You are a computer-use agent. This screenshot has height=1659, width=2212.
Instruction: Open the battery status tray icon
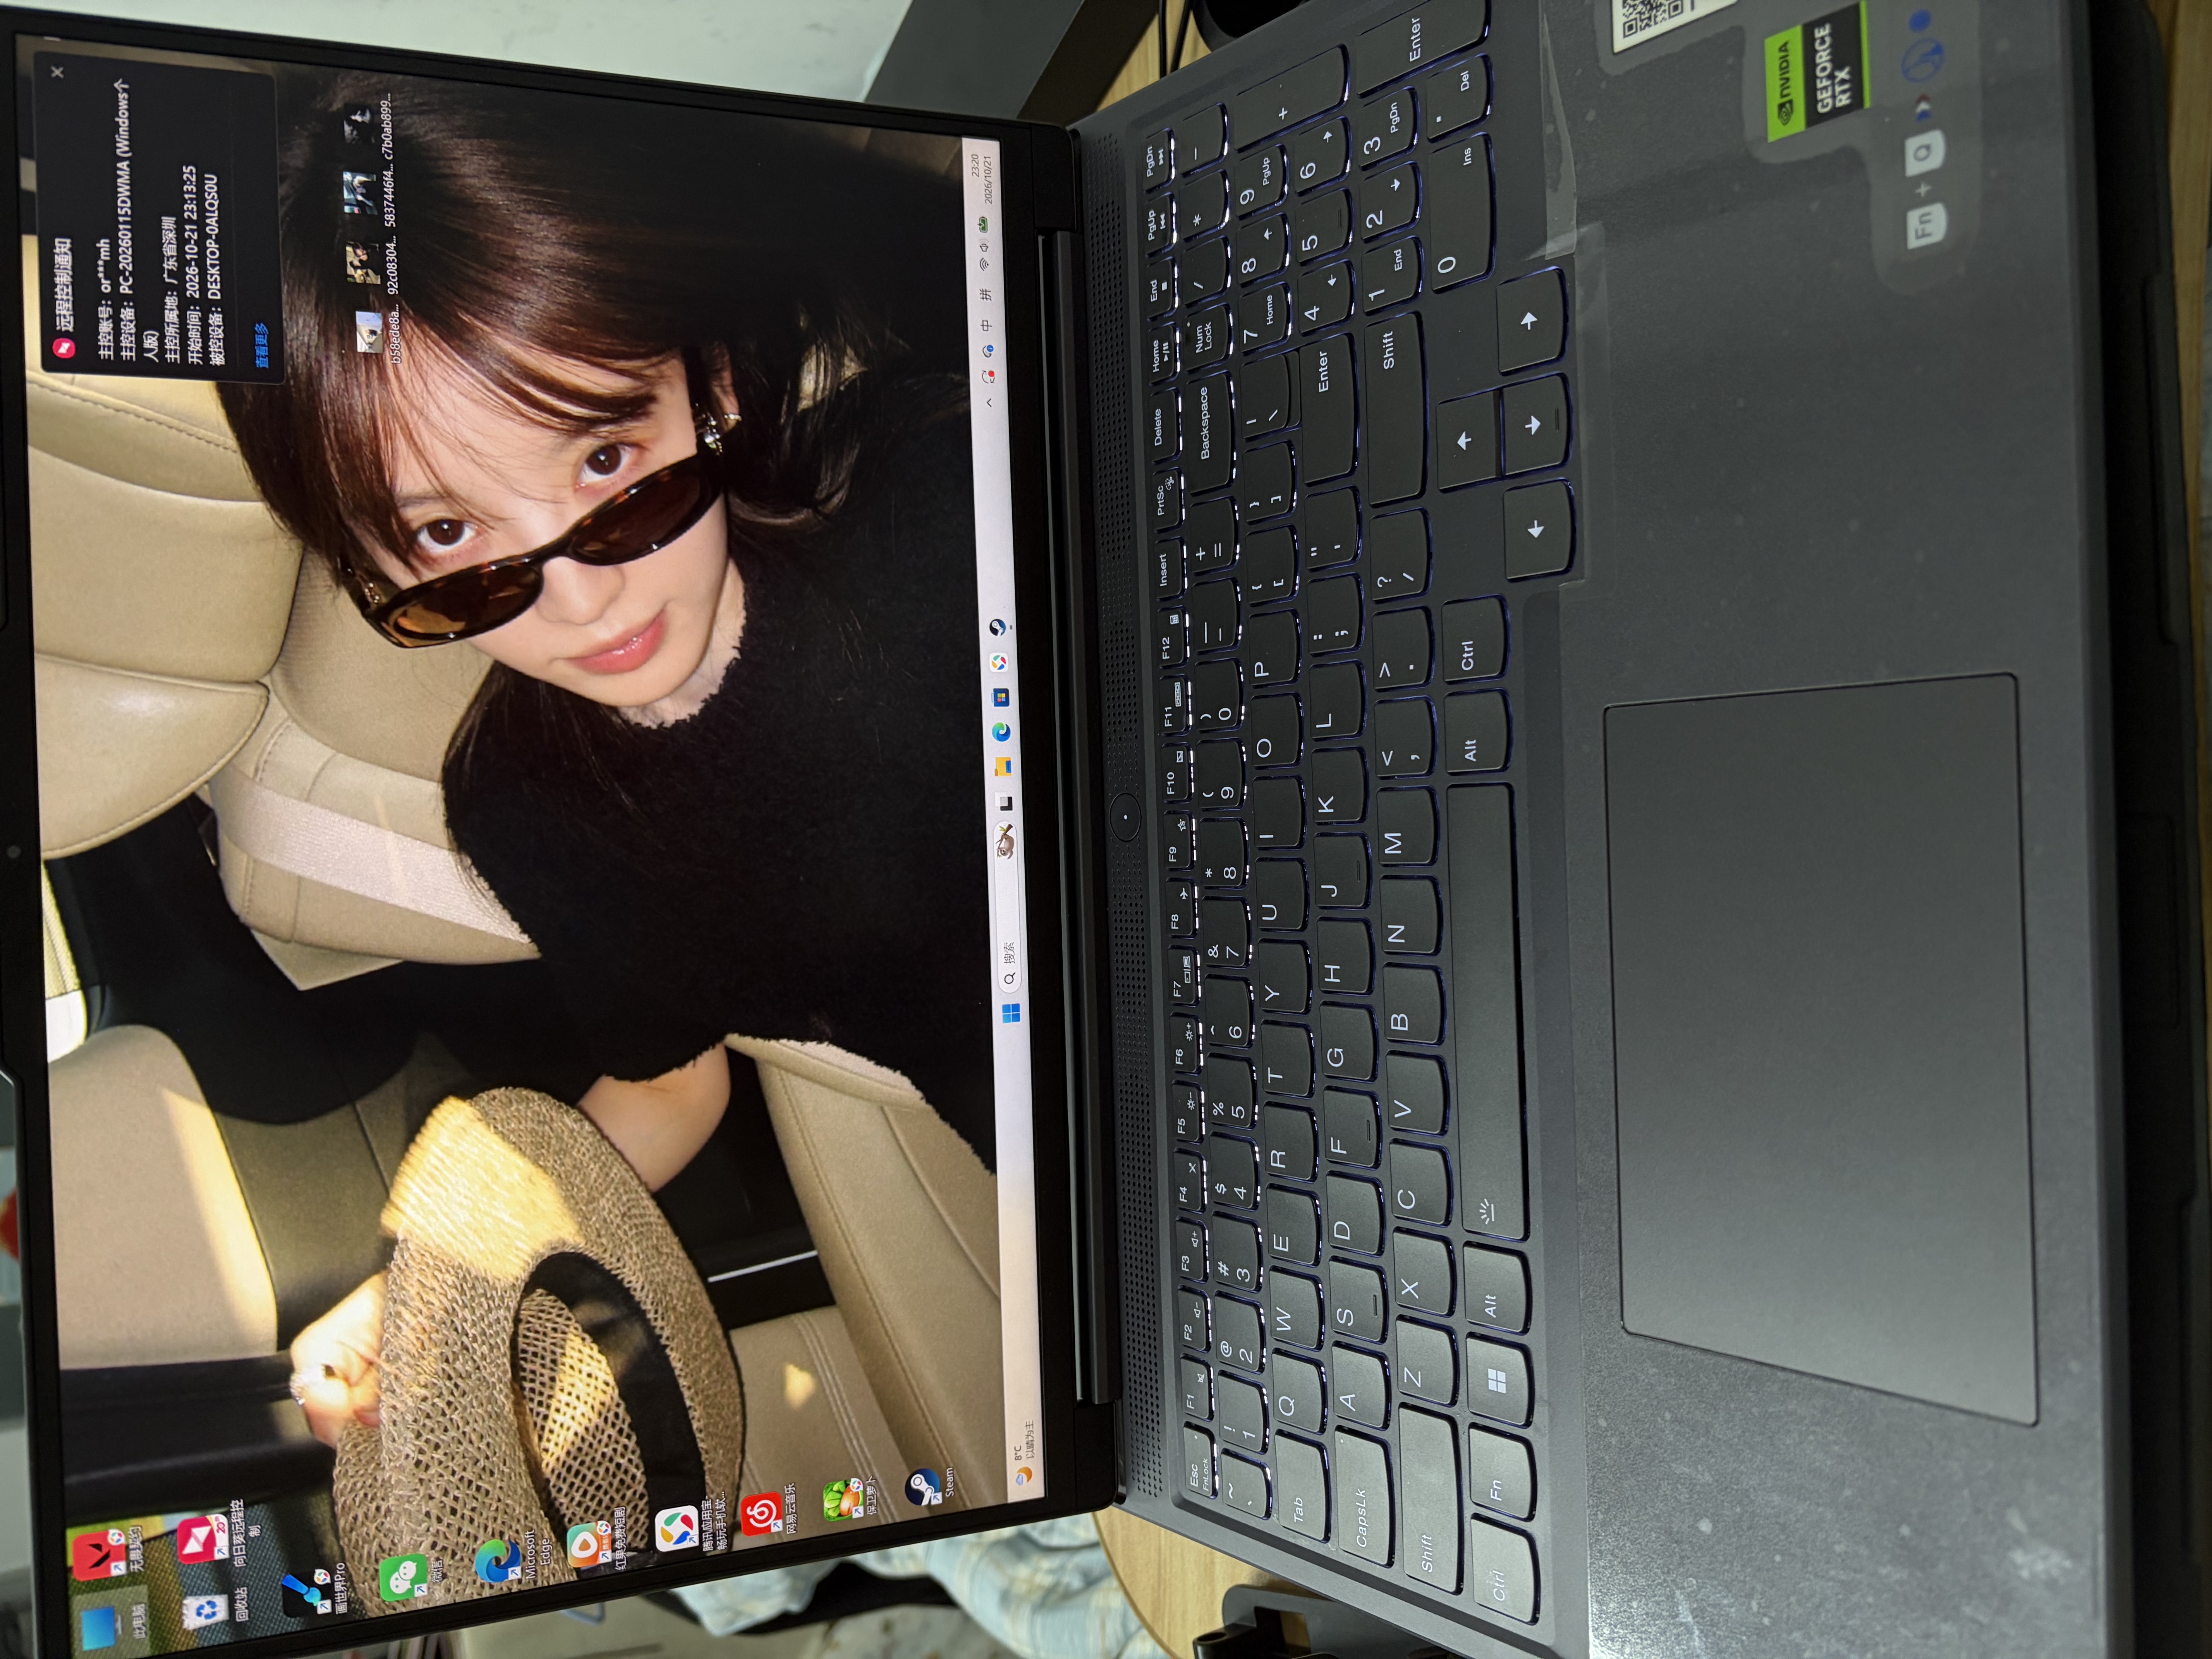tap(982, 225)
